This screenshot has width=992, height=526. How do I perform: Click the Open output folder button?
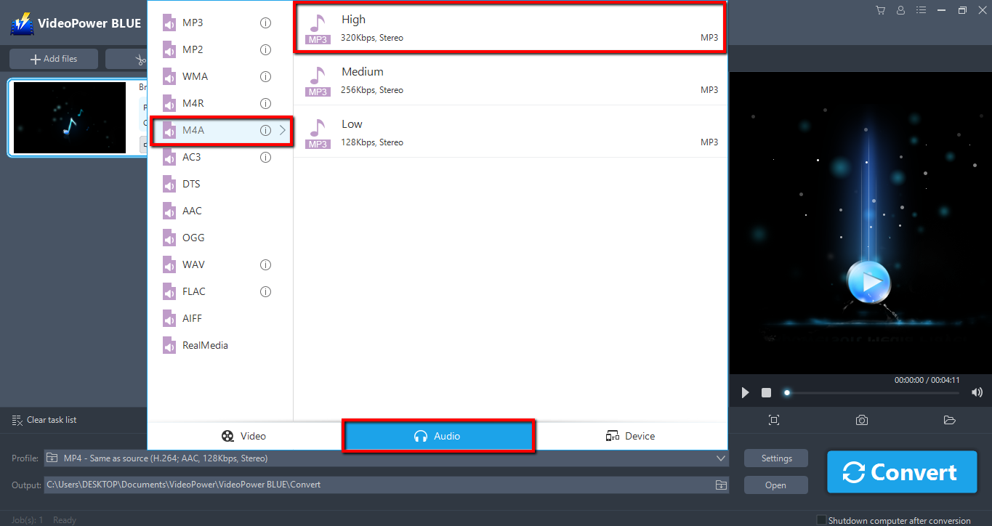776,485
